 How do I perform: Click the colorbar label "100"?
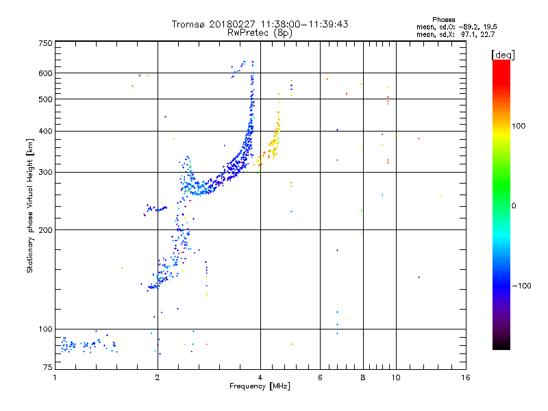[519, 126]
